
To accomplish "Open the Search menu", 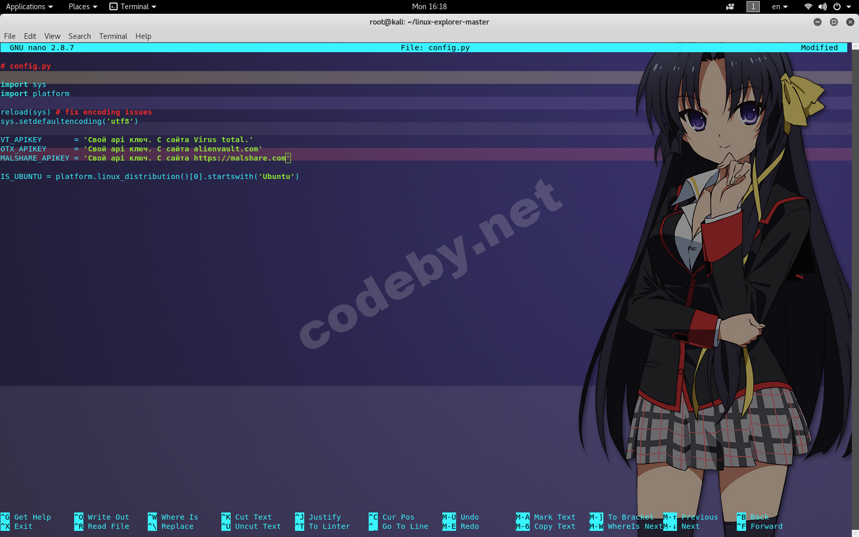I will click(x=79, y=36).
